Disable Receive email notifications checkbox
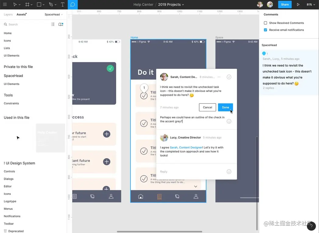This screenshot has height=233, width=319. tap(265, 30)
